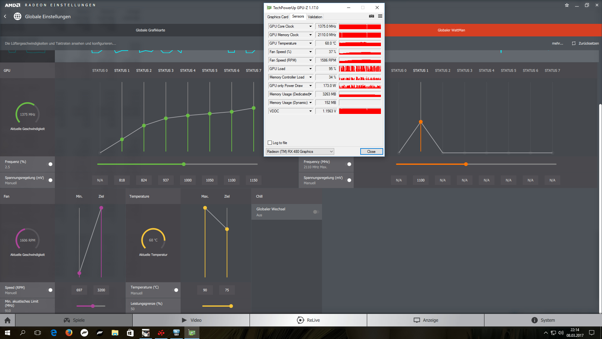Toggle the Globaler Wechsel Chill switch

[x=316, y=212]
